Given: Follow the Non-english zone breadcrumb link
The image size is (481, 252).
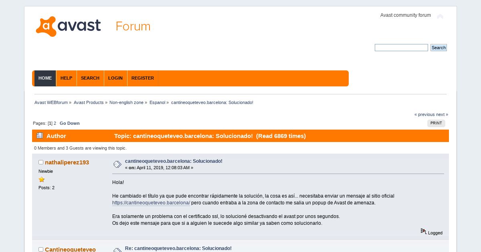Looking at the screenshot, I should click(126, 102).
